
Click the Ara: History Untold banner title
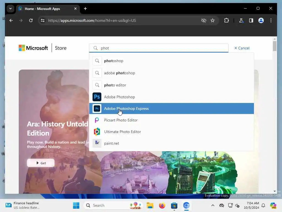tap(57, 129)
